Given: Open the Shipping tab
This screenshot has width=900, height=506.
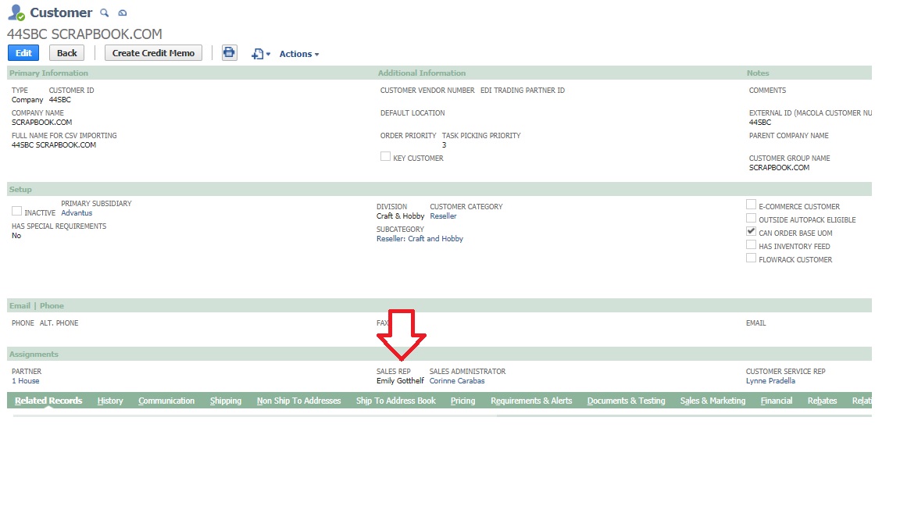Looking at the screenshot, I should (226, 401).
